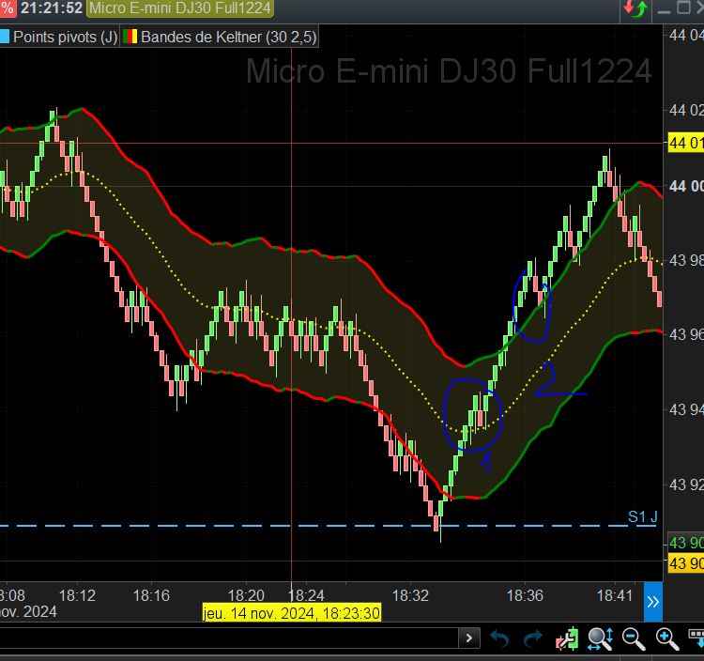
Task: Click the 43 92 price axis label
Action: (685, 484)
